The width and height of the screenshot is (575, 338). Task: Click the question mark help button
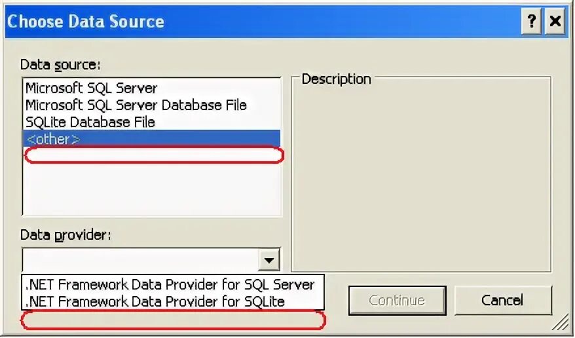tap(531, 22)
